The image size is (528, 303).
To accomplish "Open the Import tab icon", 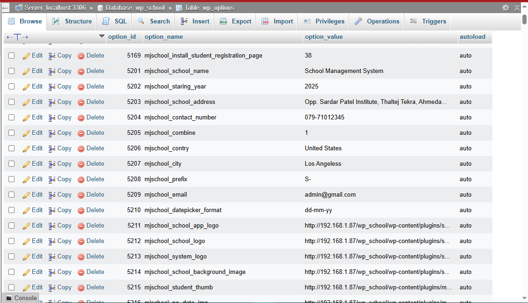I will pyautogui.click(x=266, y=21).
